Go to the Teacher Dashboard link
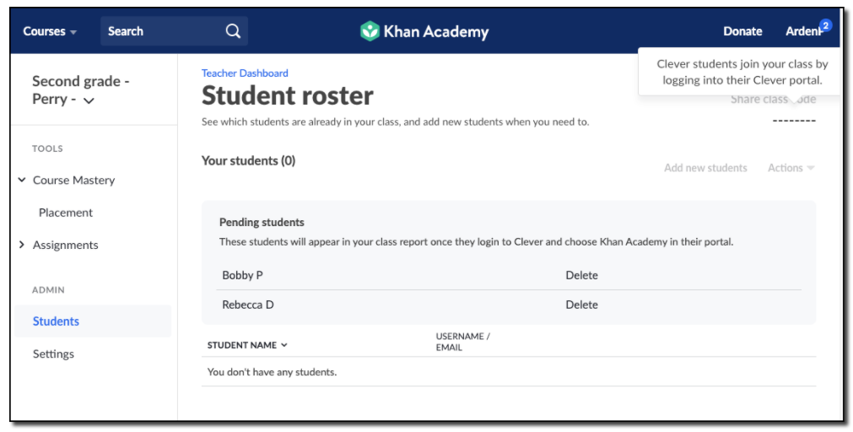 [245, 73]
